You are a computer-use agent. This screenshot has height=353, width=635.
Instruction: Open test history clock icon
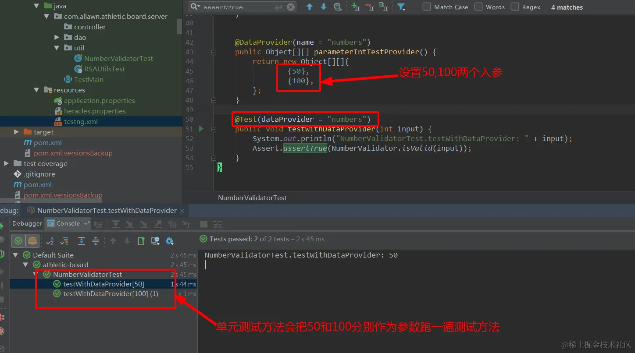tap(155, 241)
